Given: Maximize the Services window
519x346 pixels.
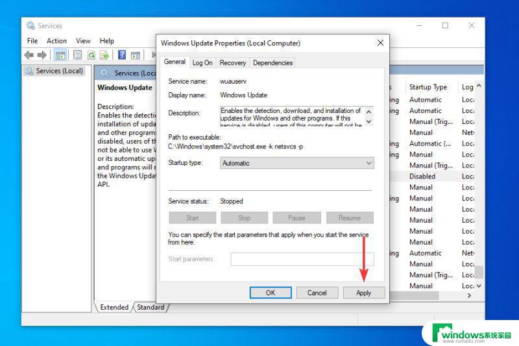Looking at the screenshot, I should 445,25.
